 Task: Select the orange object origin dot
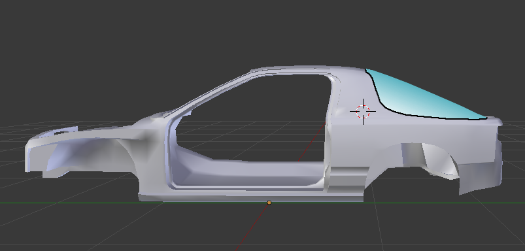pos(269,203)
